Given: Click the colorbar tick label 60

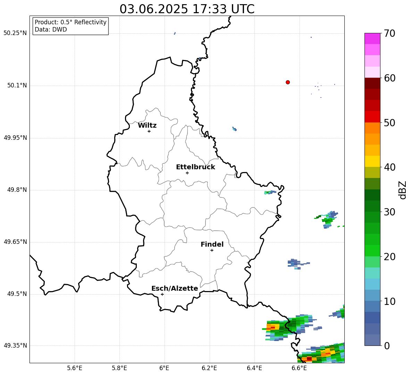Looking at the screenshot, I should (x=389, y=78).
